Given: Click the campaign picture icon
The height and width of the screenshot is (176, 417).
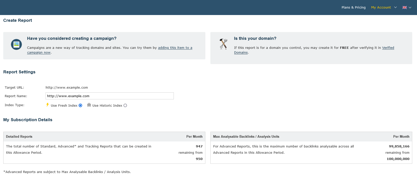Looking at the screenshot, I should tap(16, 45).
